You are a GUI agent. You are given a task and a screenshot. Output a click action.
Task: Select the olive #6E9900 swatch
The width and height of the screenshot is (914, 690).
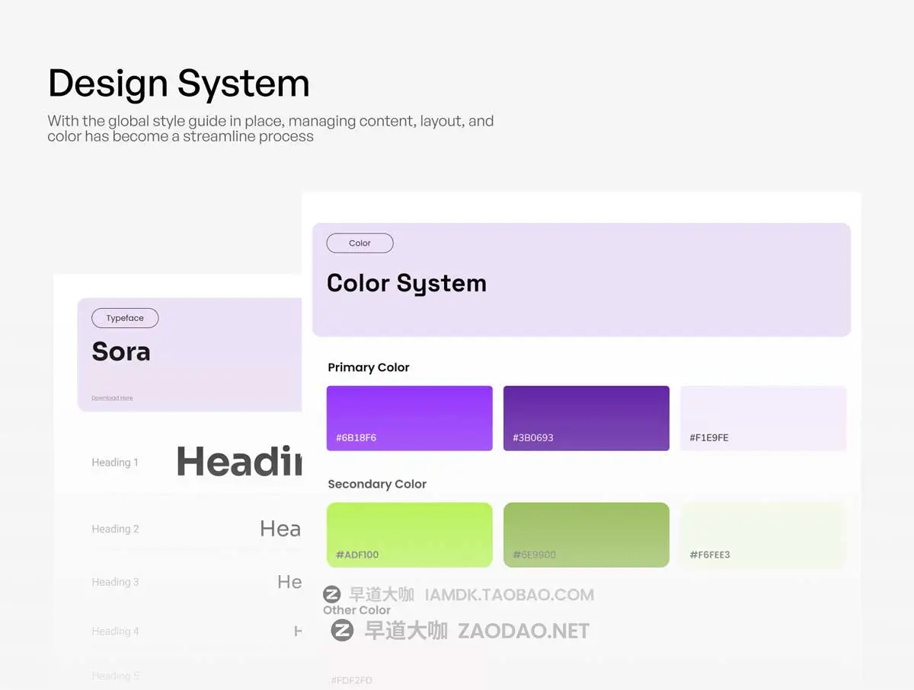click(586, 534)
